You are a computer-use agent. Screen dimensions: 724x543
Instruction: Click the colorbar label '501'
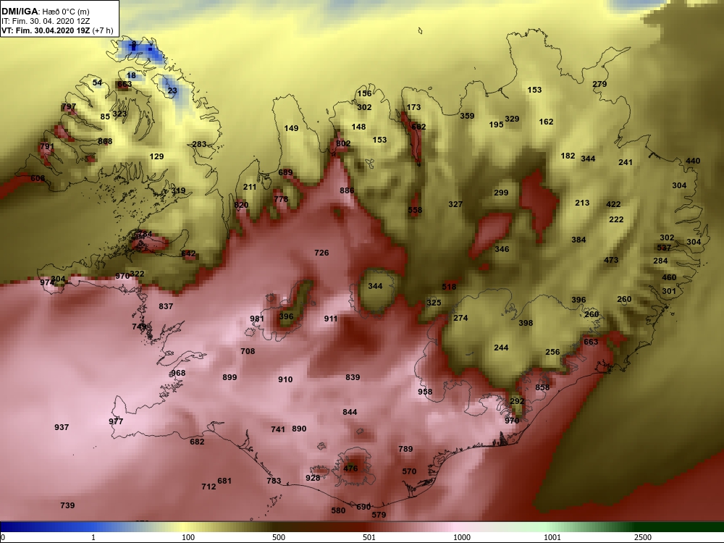(x=369, y=537)
